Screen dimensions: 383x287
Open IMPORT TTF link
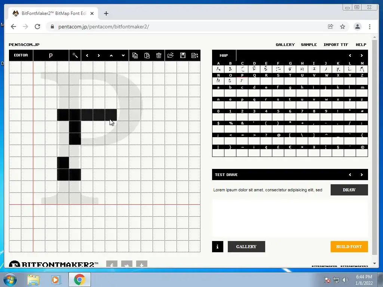tap(336, 45)
